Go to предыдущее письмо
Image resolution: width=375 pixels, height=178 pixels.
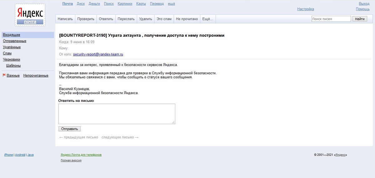(x=79, y=137)
